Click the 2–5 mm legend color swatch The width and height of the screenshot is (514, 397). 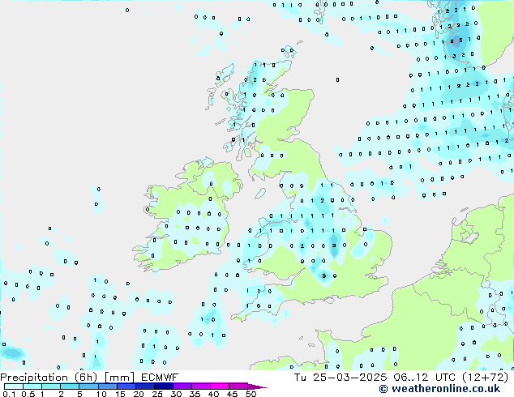click(x=70, y=386)
